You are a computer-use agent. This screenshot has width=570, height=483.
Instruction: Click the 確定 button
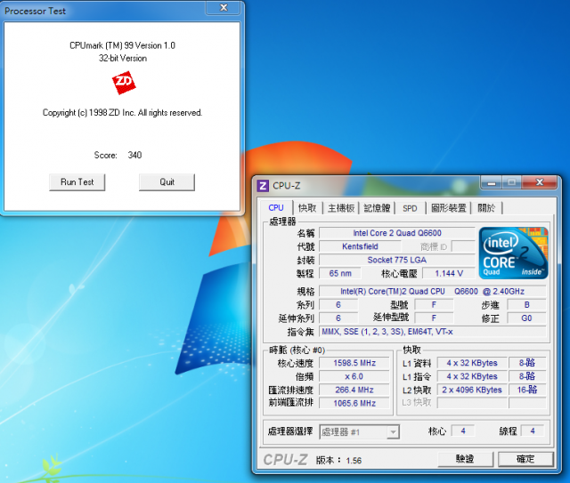525,459
